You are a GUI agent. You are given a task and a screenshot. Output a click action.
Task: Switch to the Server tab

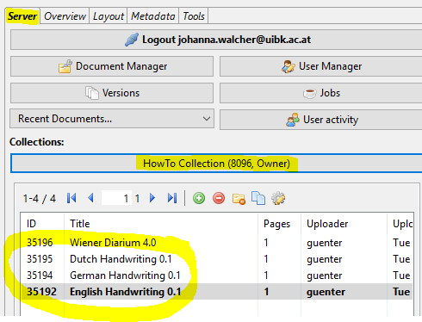click(x=22, y=16)
